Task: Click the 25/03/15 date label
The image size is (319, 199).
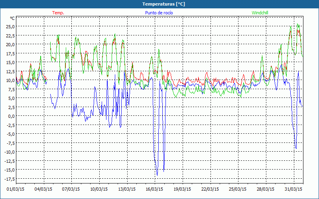Action: coord(238,189)
